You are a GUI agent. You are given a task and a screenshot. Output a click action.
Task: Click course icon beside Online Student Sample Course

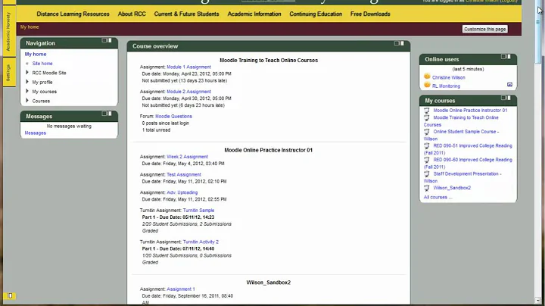pos(427,132)
